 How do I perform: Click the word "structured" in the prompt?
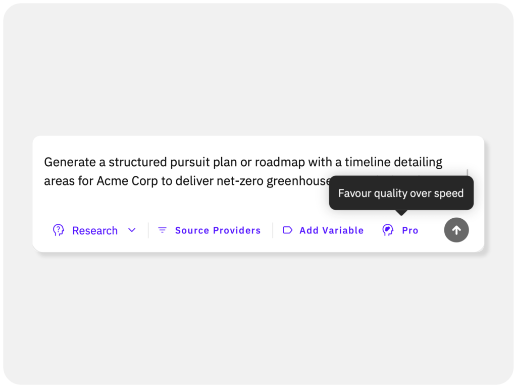(x=136, y=162)
